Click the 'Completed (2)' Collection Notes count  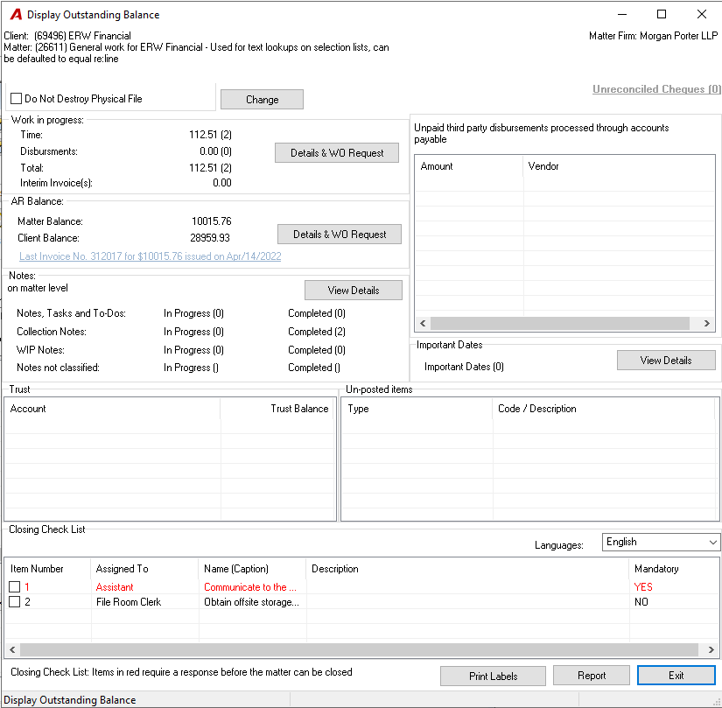click(317, 332)
